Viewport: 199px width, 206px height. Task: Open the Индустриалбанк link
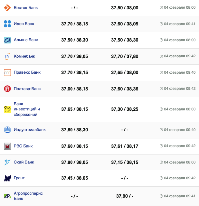30,130
